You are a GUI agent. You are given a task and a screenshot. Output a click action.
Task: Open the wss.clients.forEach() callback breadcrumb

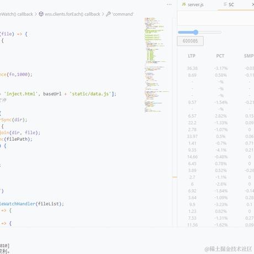point(72,14)
